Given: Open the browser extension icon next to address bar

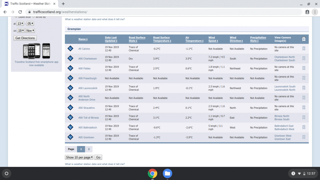Looking at the screenshot, I should click(x=307, y=12).
